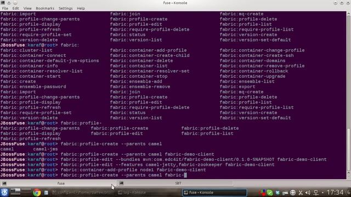
Task: Click the keep-above pin button in title bar
Action: point(9,3)
